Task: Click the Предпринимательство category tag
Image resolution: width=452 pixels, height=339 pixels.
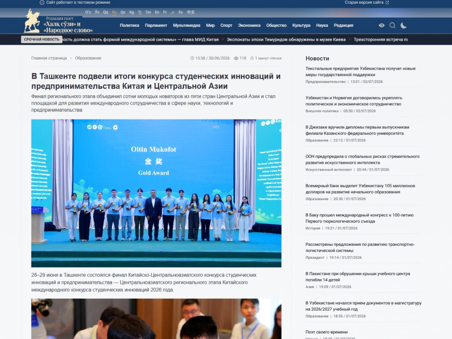Action: (x=325, y=81)
